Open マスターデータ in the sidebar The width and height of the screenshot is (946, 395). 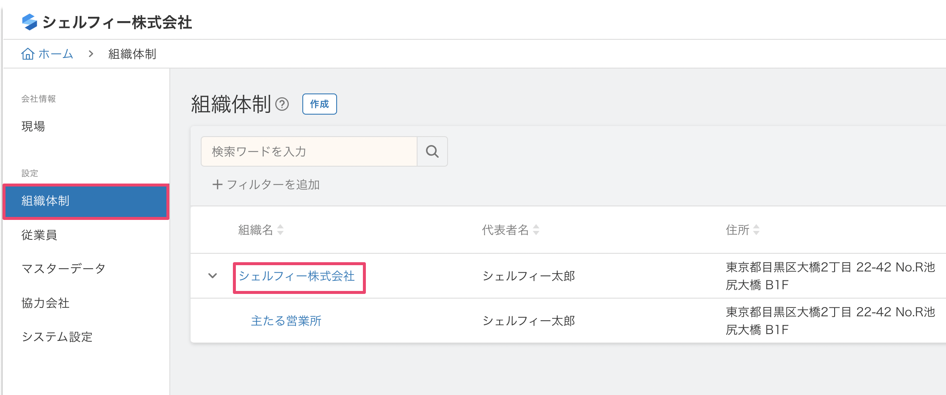coord(64,269)
